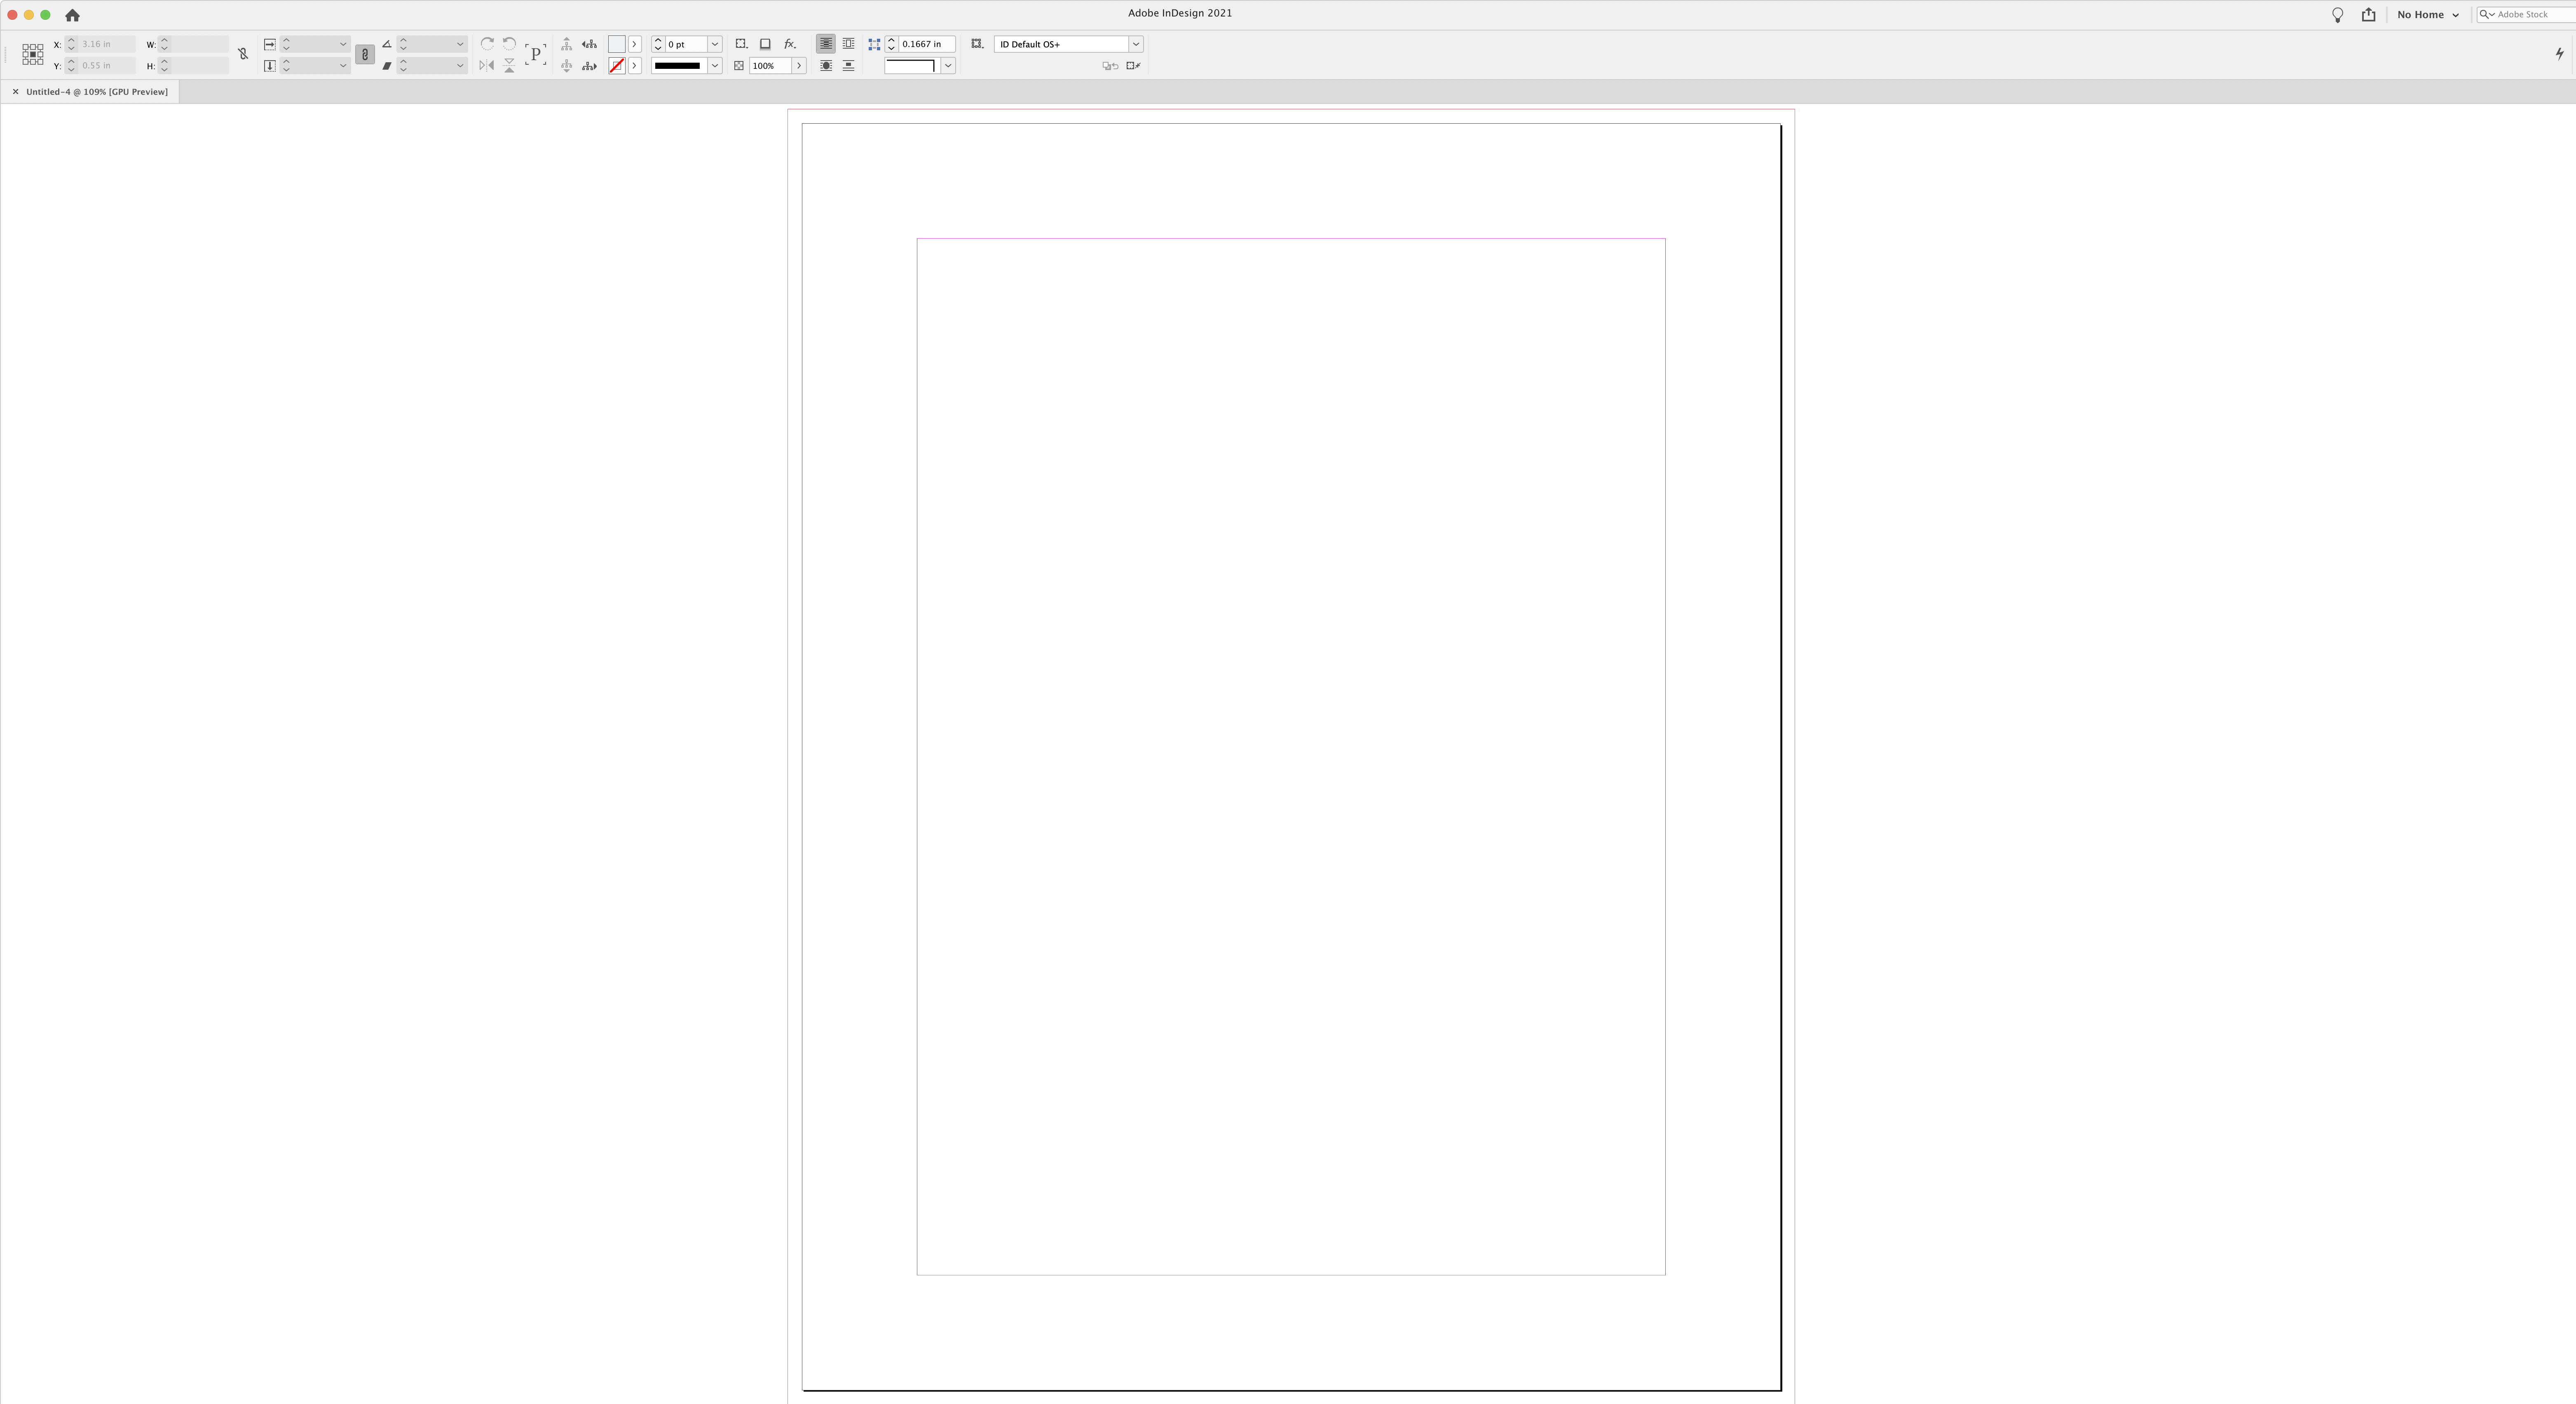Click the stroke color swatch with red slash

click(617, 66)
